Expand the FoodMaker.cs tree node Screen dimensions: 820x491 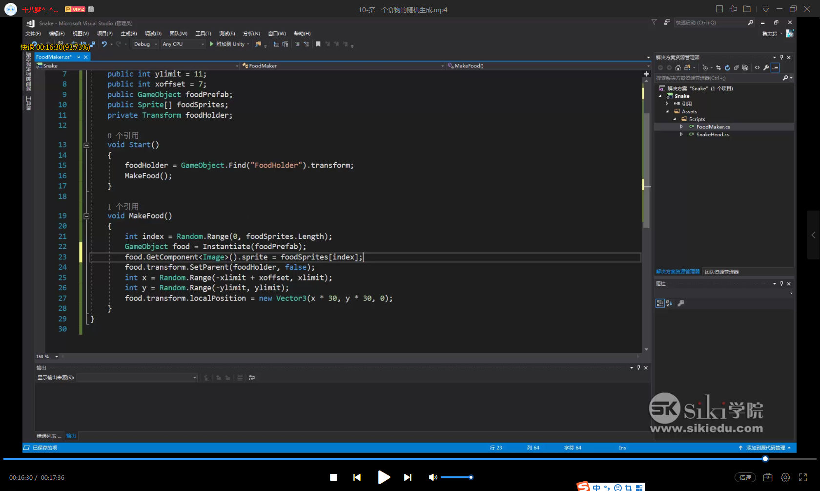coord(682,127)
